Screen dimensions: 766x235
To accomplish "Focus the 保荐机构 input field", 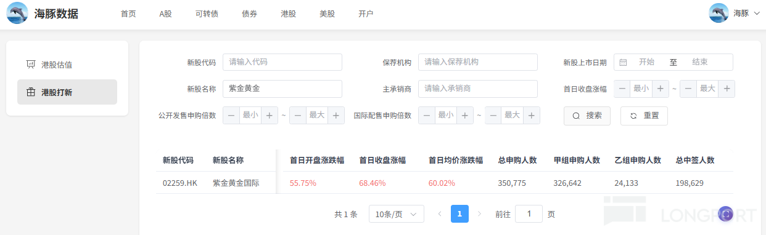I will (478, 62).
